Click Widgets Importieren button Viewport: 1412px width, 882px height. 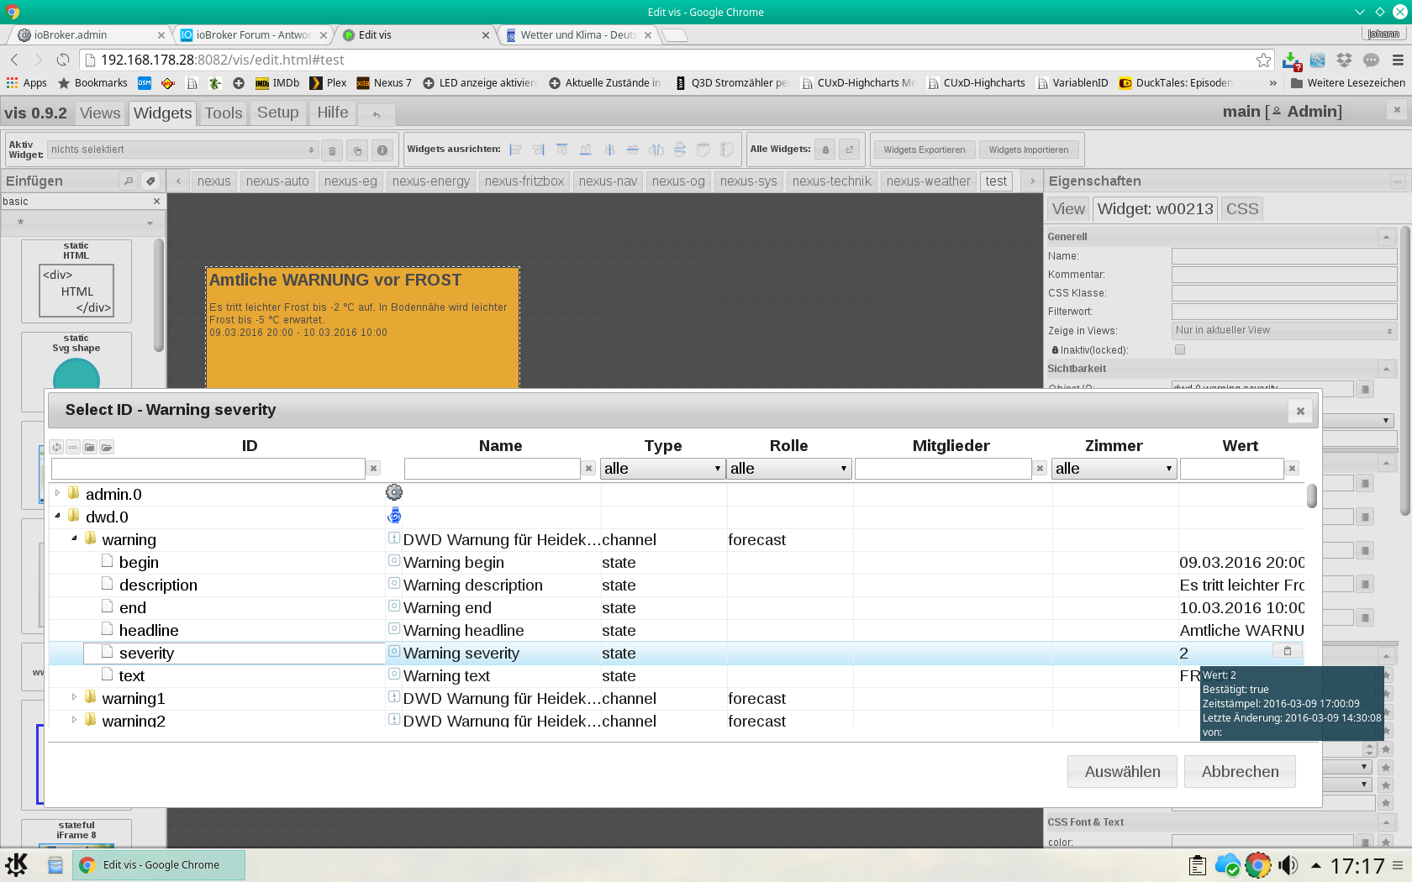1029,150
